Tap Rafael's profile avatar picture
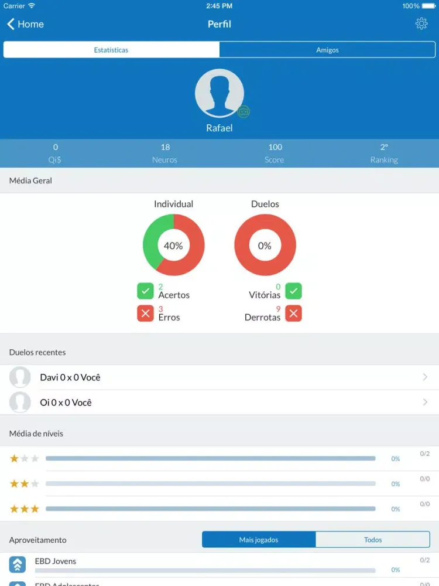 tap(220, 93)
